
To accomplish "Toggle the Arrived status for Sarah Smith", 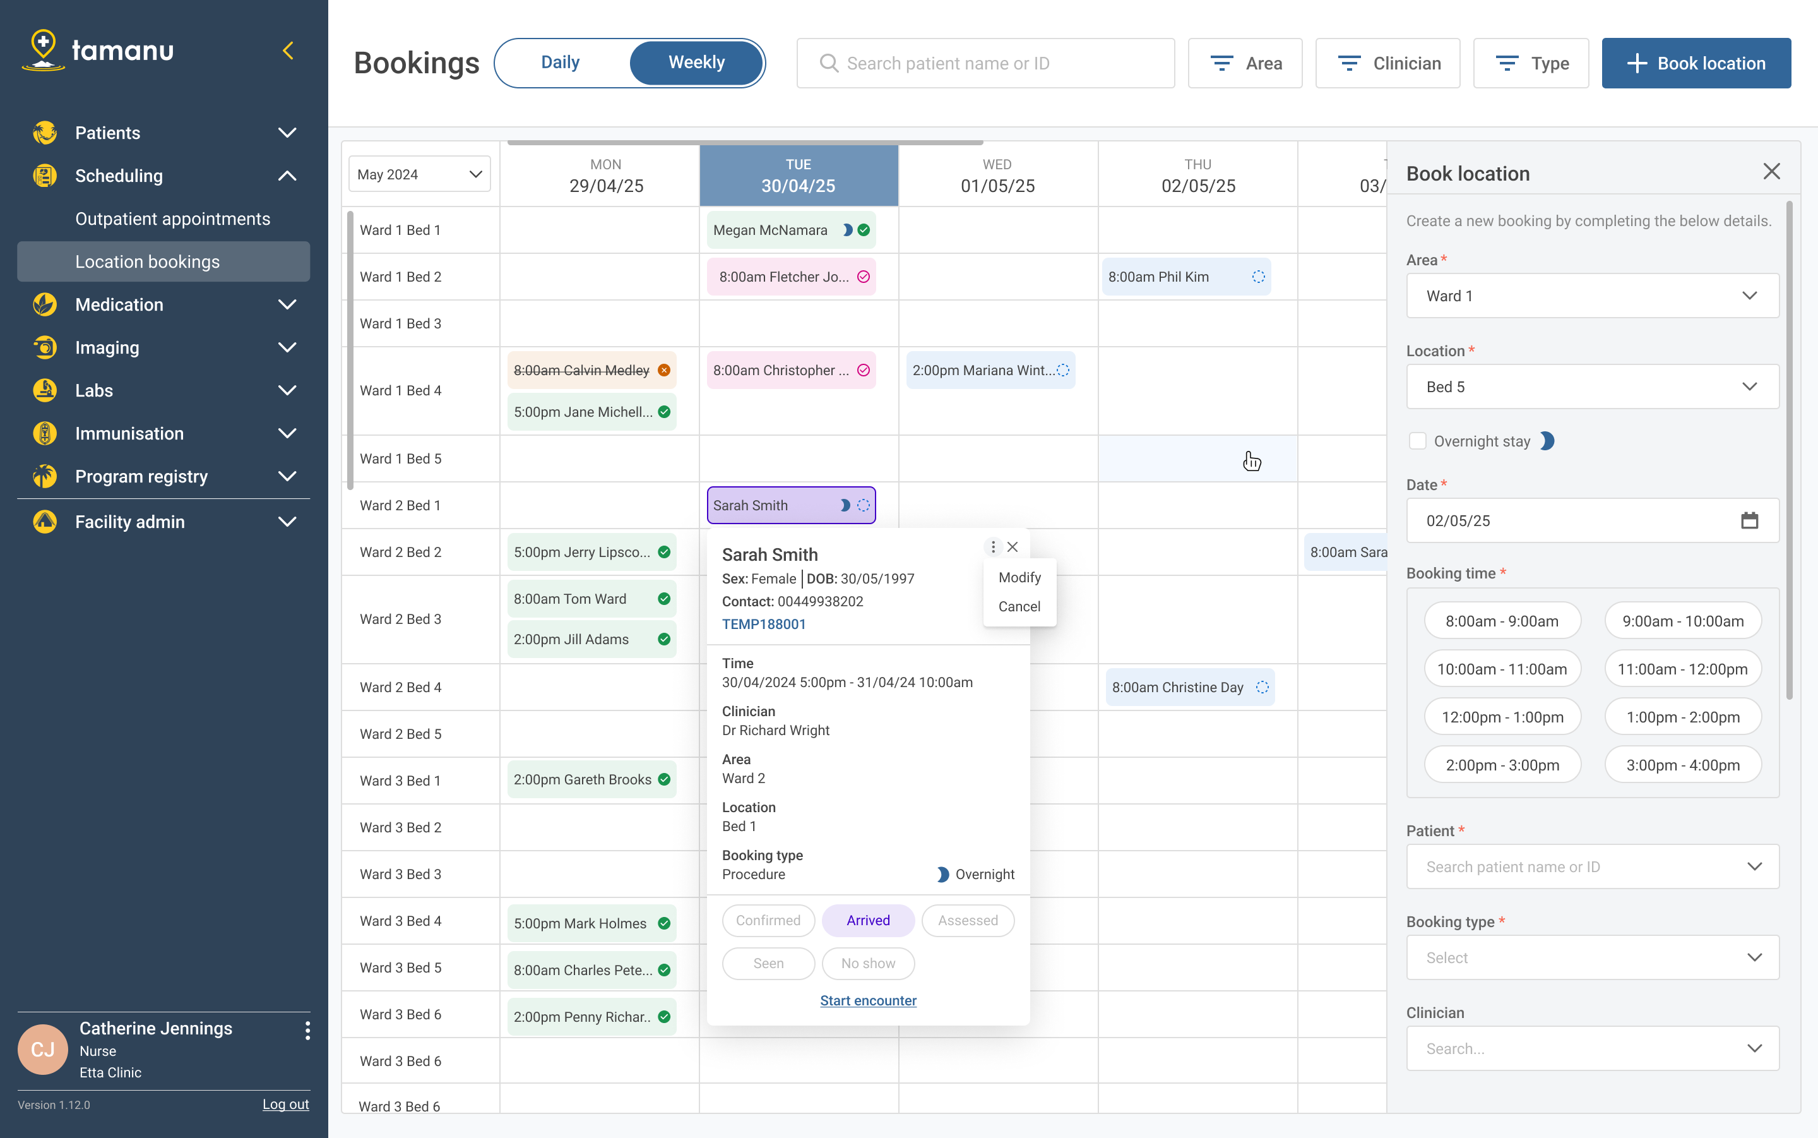I will tap(867, 919).
